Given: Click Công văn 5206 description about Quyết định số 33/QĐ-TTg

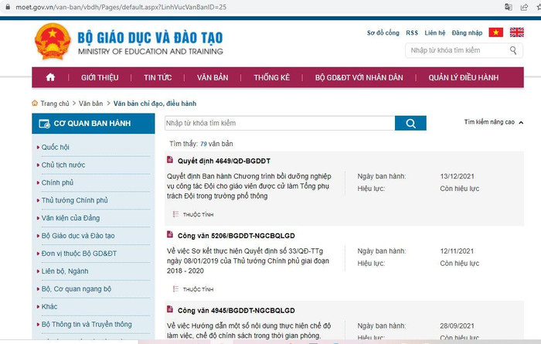Looking at the screenshot, I should [248, 261].
